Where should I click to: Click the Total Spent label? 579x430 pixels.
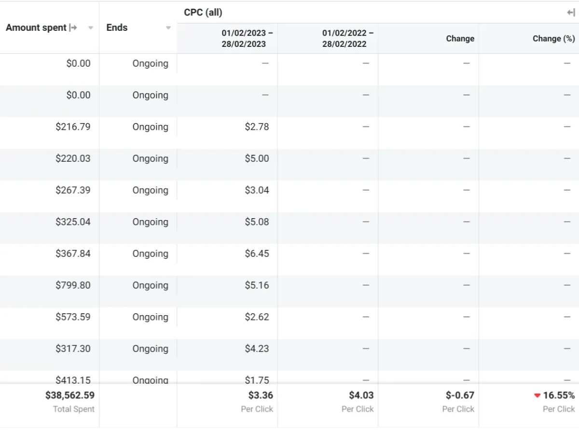[74, 409]
